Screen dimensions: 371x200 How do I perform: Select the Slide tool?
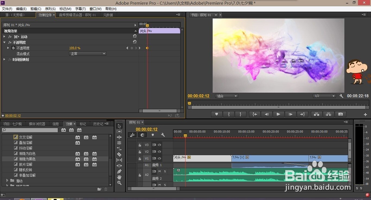pos(119,166)
